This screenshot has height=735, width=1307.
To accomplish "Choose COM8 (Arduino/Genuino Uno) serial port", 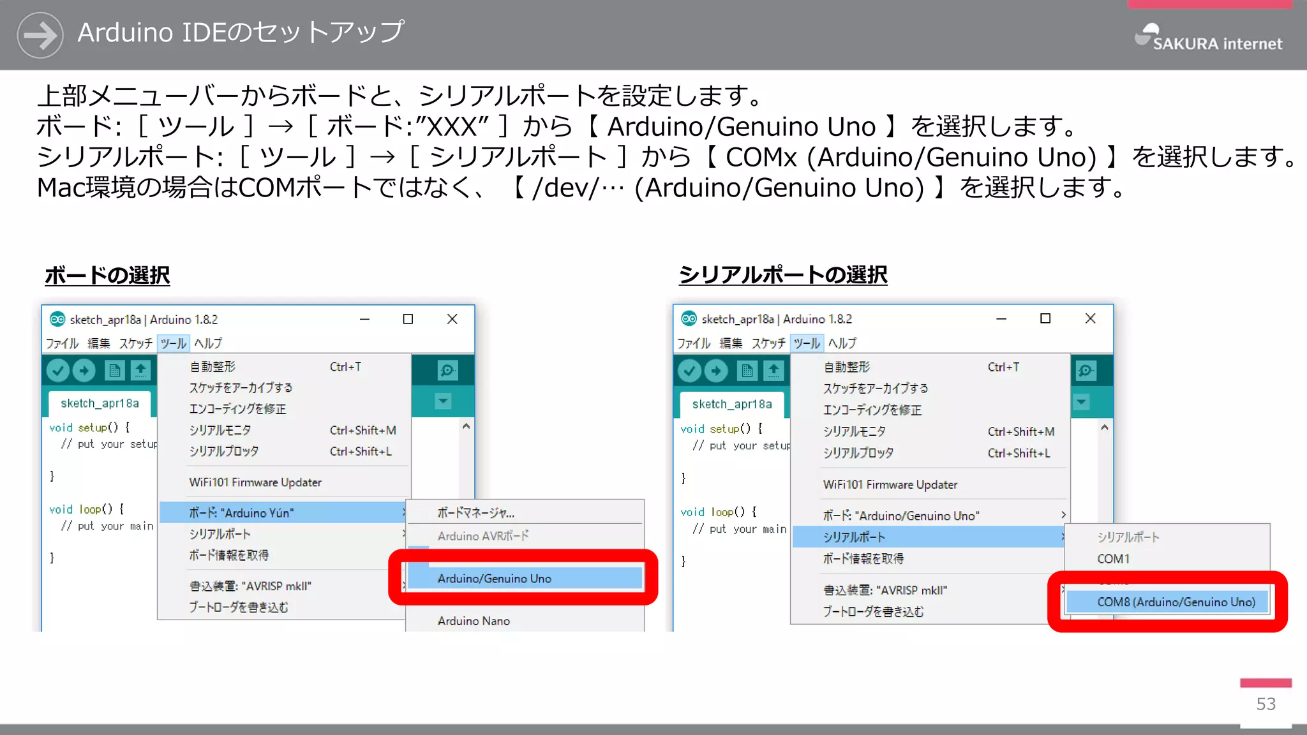I will 1167,602.
